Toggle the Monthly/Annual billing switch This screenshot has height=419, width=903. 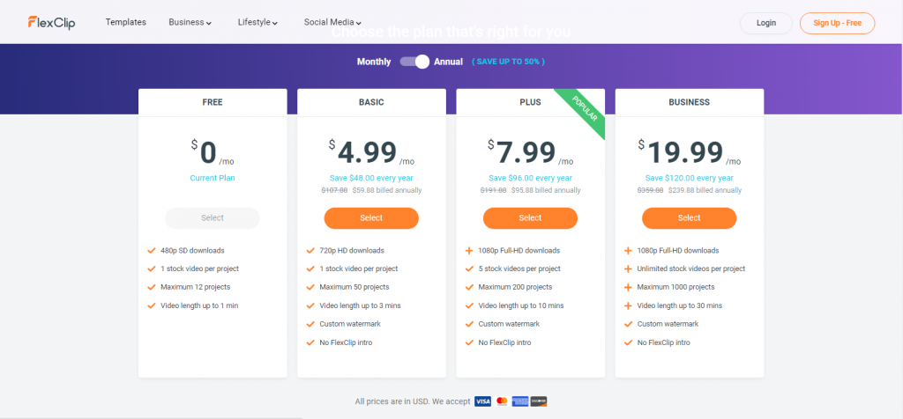(414, 62)
